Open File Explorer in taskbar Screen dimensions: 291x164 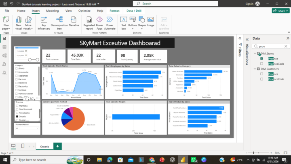tap(99, 160)
